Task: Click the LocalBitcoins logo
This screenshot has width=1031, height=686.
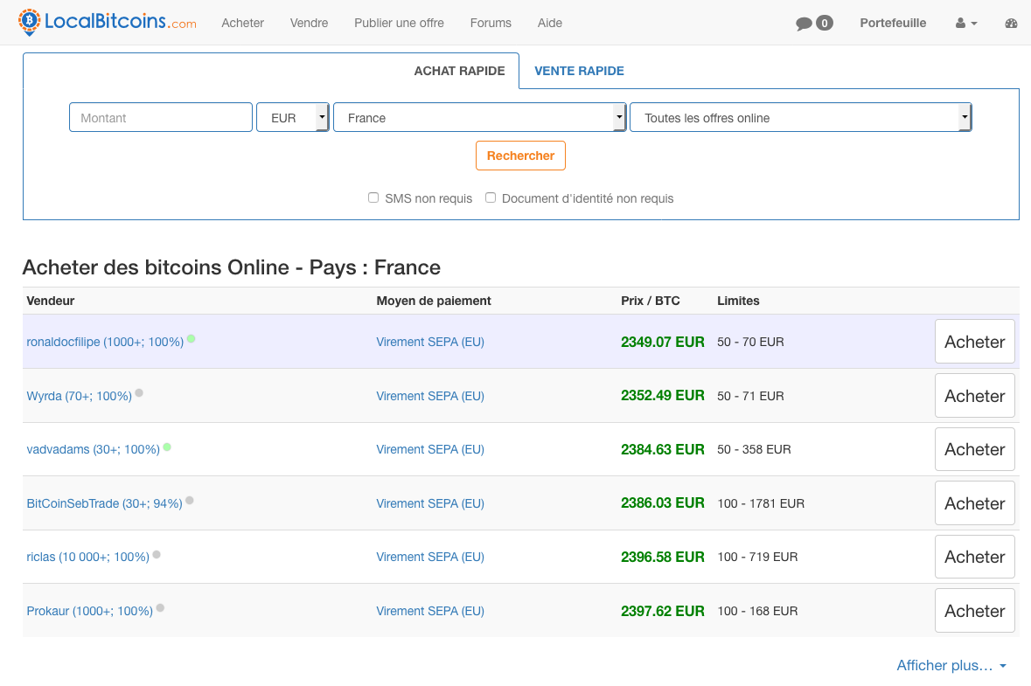Action: pyautogui.click(x=108, y=23)
